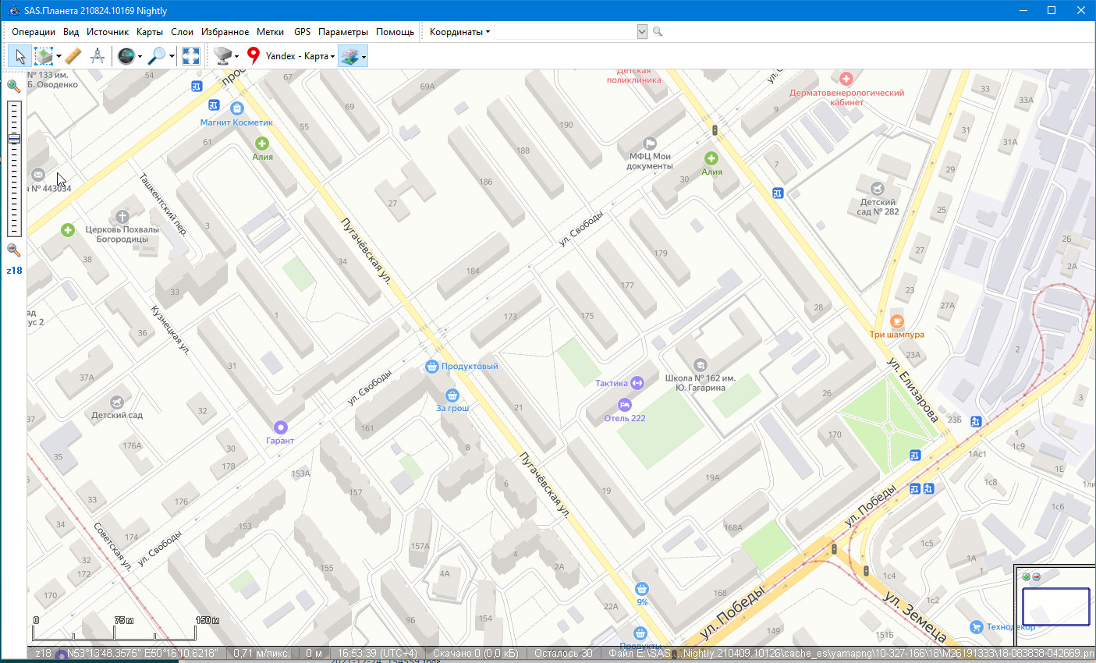Zoom in the minimap with green plus
This screenshot has width=1096, height=663.
1026,577
